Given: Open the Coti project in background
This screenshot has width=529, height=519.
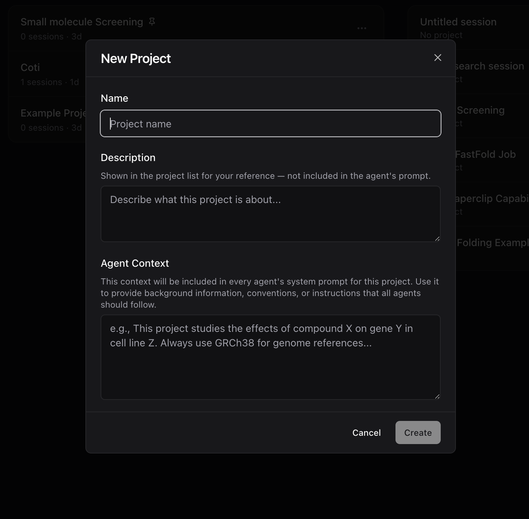Looking at the screenshot, I should pyautogui.click(x=47, y=74).
